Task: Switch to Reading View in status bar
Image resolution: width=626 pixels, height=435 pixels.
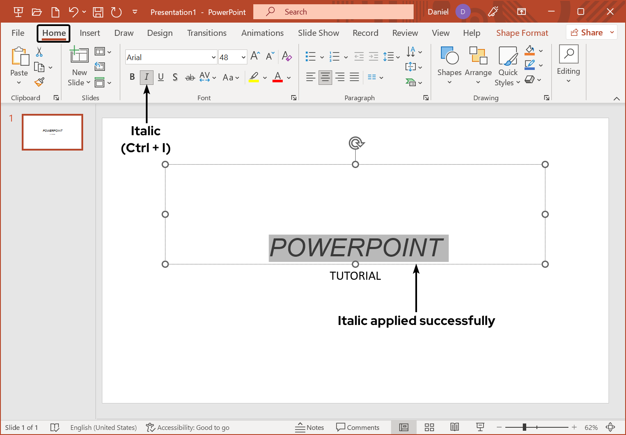Action: point(455,427)
